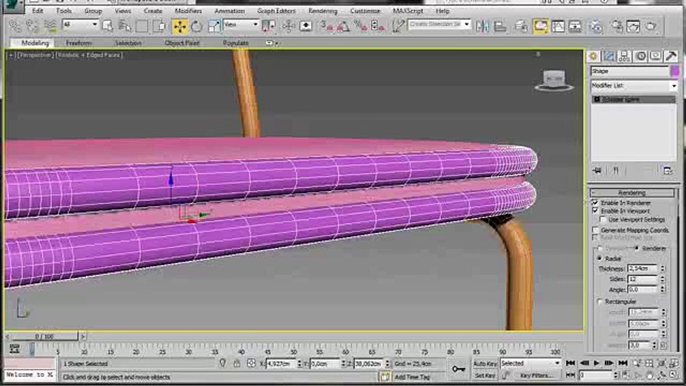Toggle the Window/Crossing selection icon
Viewport: 686px width, 386px height.
pyautogui.click(x=159, y=25)
